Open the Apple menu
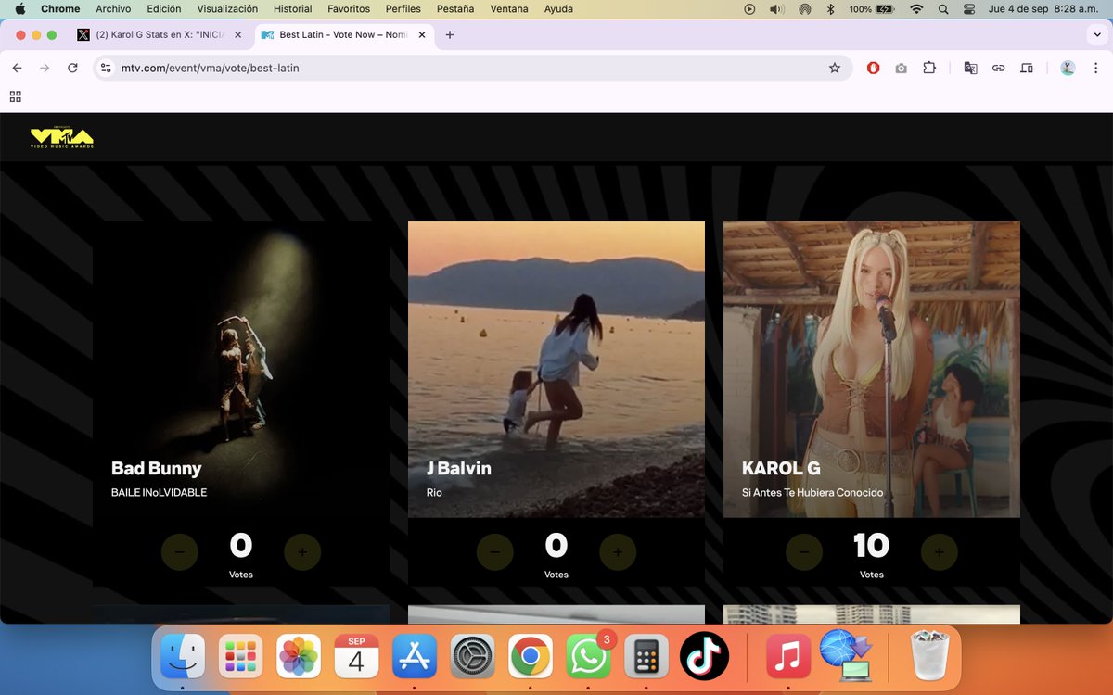Screen dimensions: 1113x695 19,8
